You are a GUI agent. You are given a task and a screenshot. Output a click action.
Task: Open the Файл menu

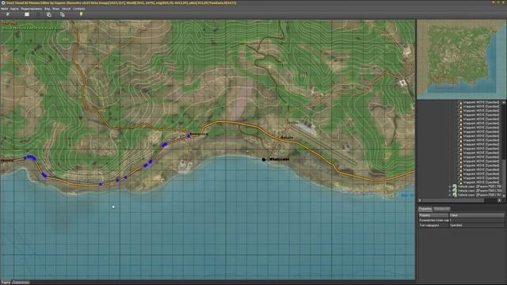tap(4, 9)
